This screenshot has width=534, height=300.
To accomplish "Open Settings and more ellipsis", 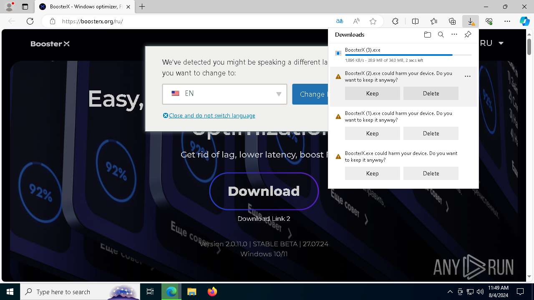I will tap(507, 21).
